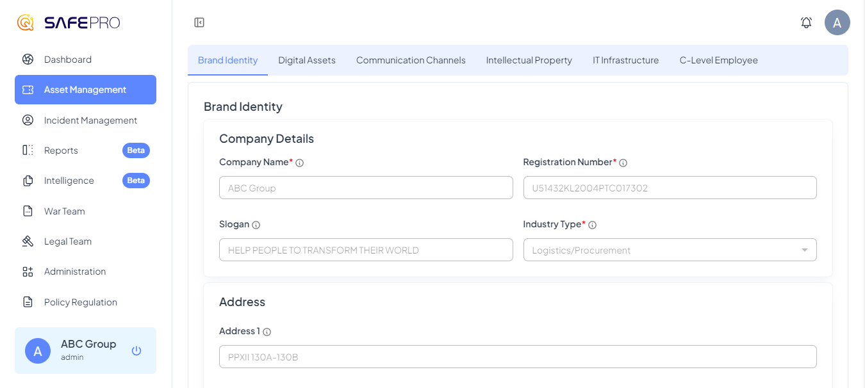Click the SafePro logo icon
Screen dimensions: 865x388
(x=26, y=23)
